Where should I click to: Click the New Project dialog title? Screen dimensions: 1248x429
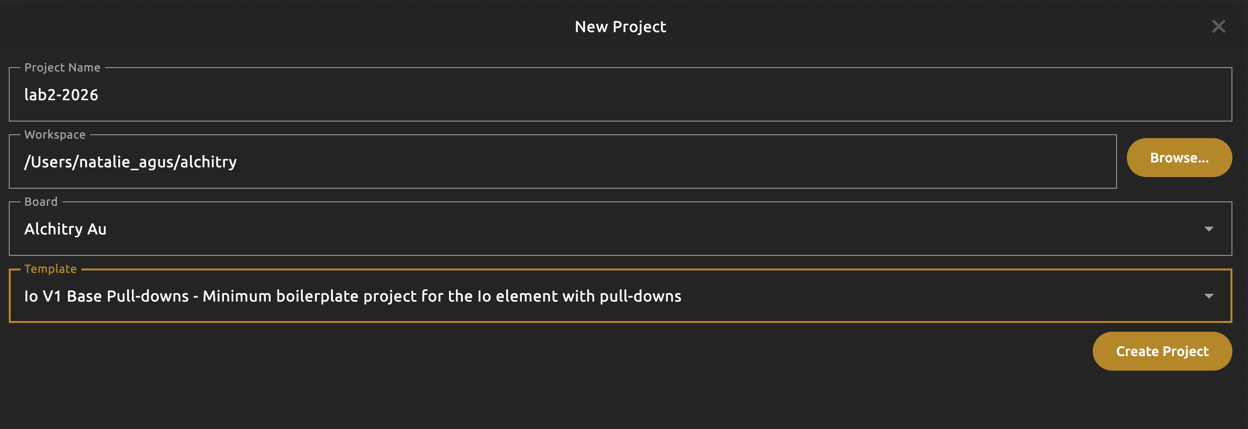tap(620, 27)
